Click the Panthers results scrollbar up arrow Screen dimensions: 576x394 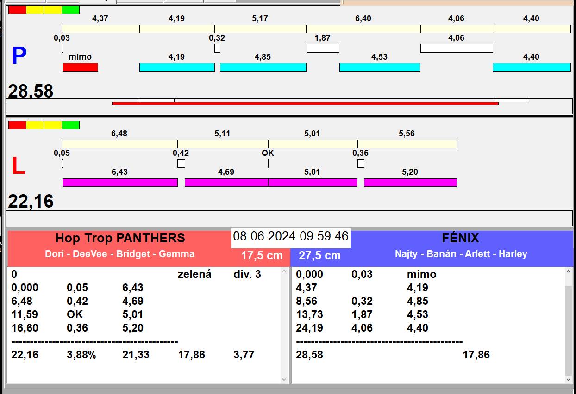tap(284, 271)
